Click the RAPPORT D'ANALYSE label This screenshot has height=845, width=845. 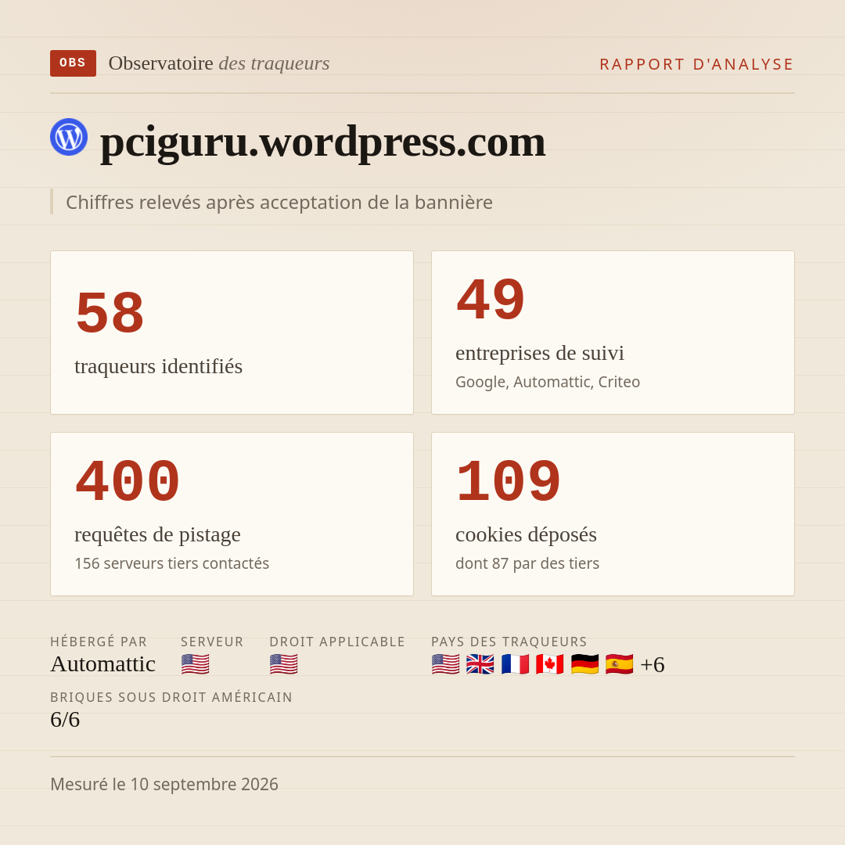point(697,64)
